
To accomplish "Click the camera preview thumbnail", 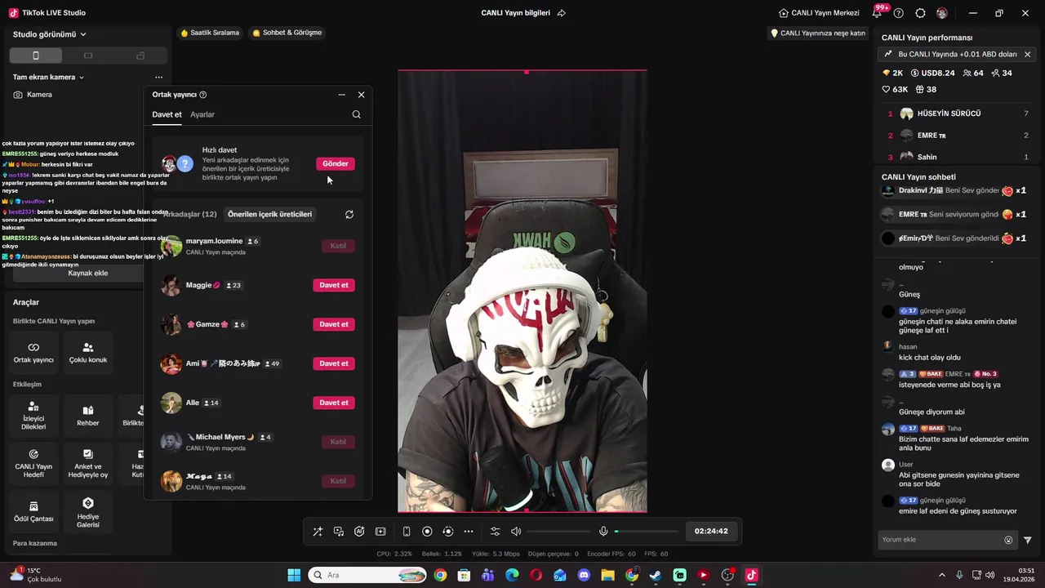I will pos(522,292).
